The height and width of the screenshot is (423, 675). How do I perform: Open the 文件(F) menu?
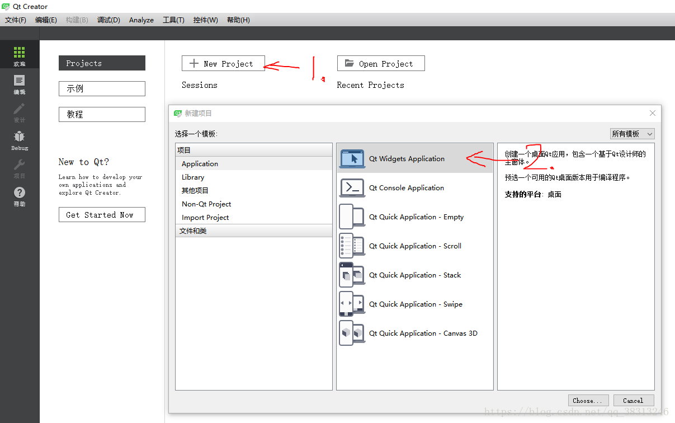point(16,20)
